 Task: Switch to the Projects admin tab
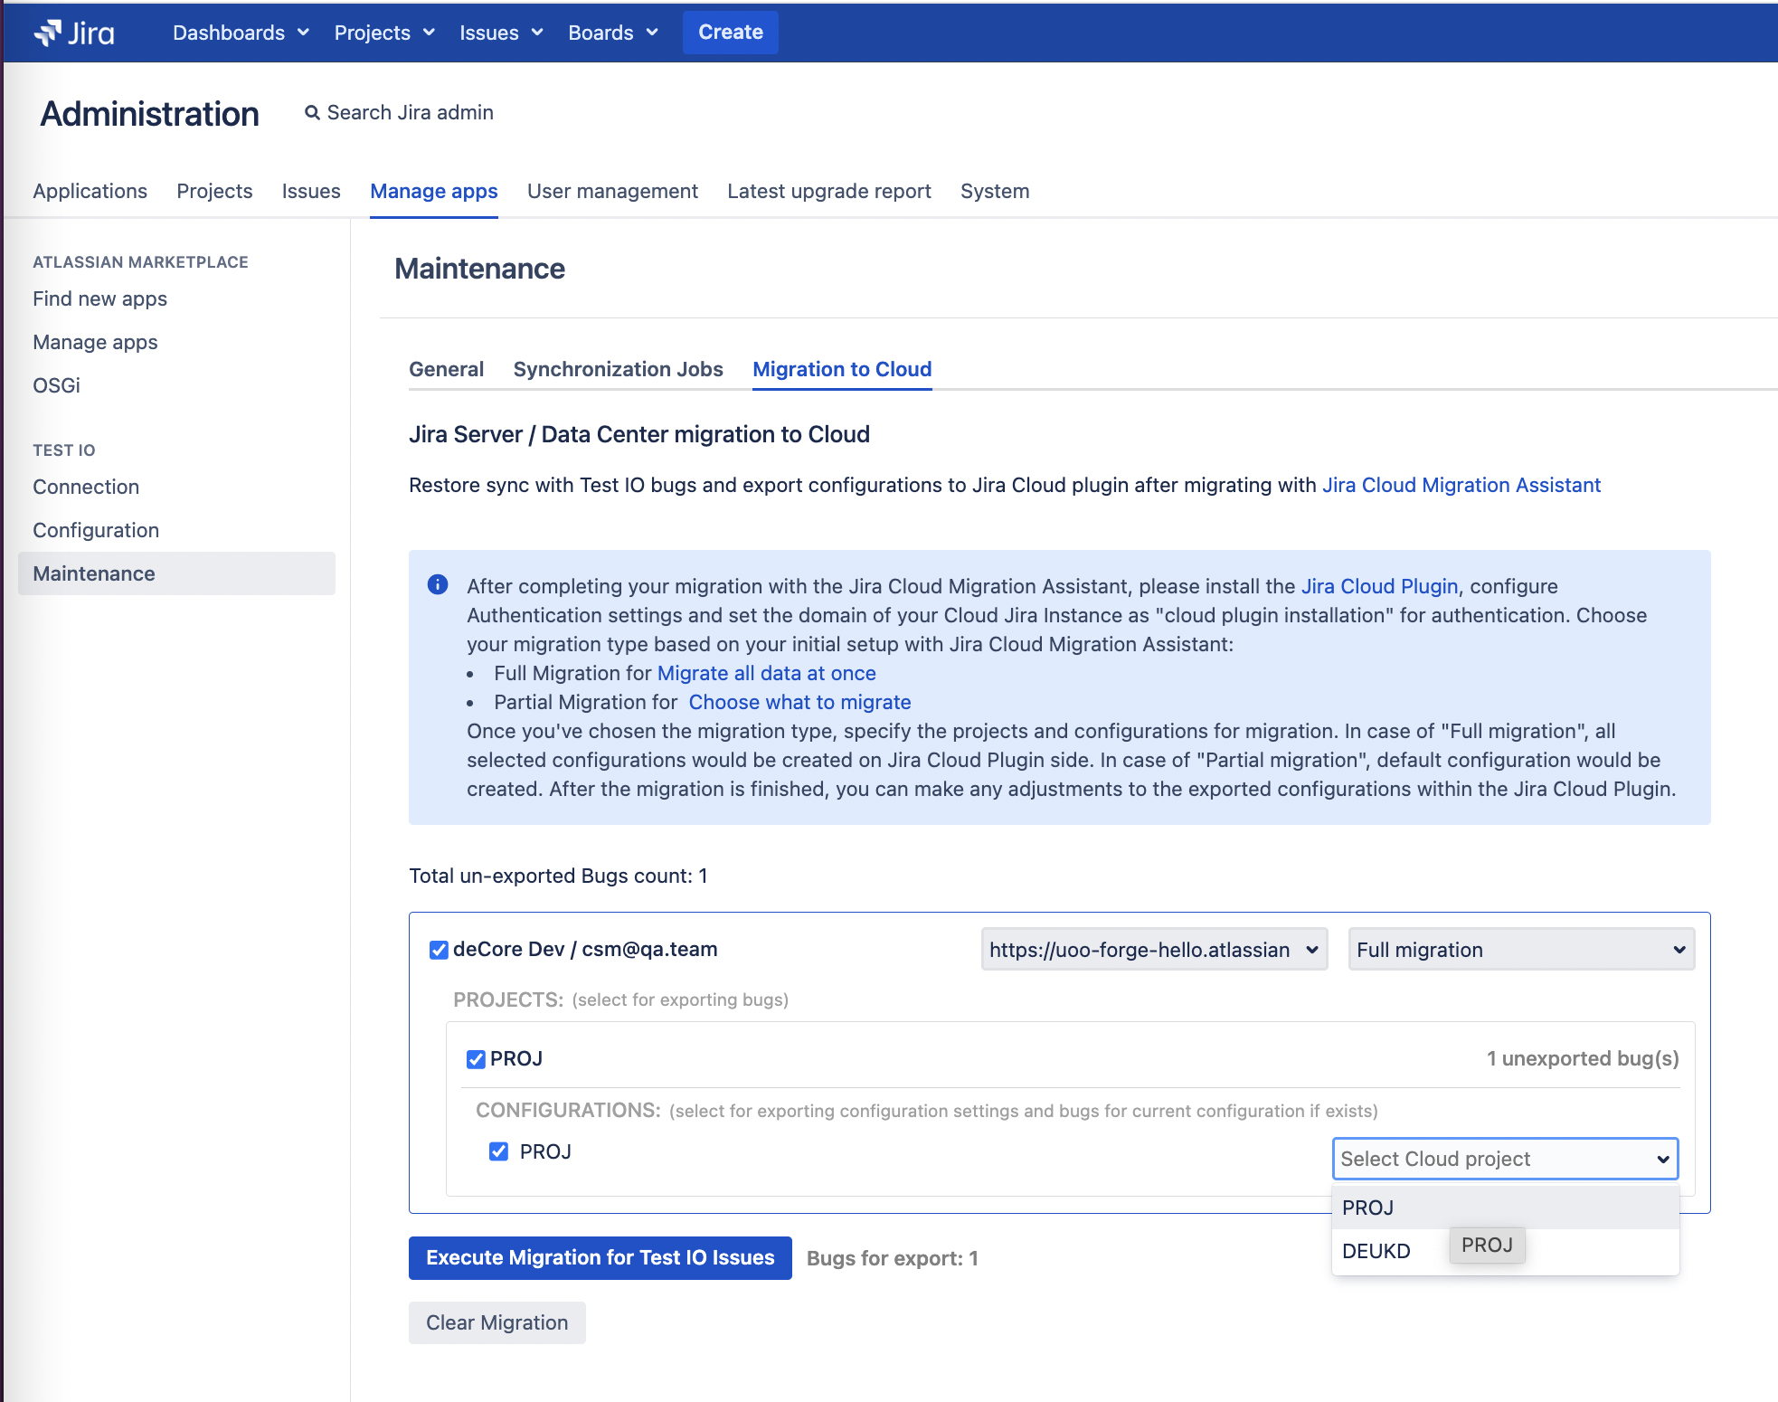214,191
